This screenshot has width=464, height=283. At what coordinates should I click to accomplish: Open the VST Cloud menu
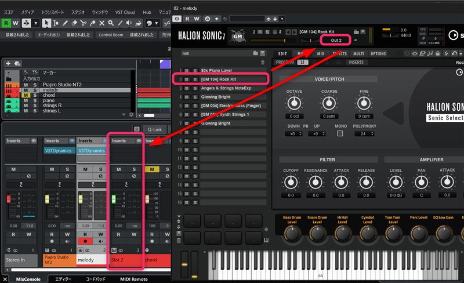[125, 12]
